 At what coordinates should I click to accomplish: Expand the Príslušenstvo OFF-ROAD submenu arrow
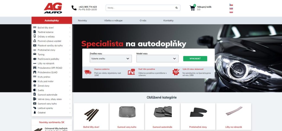[70, 68]
